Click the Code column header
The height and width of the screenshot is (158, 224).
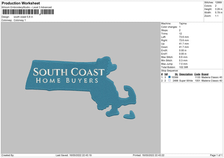click(197, 74)
